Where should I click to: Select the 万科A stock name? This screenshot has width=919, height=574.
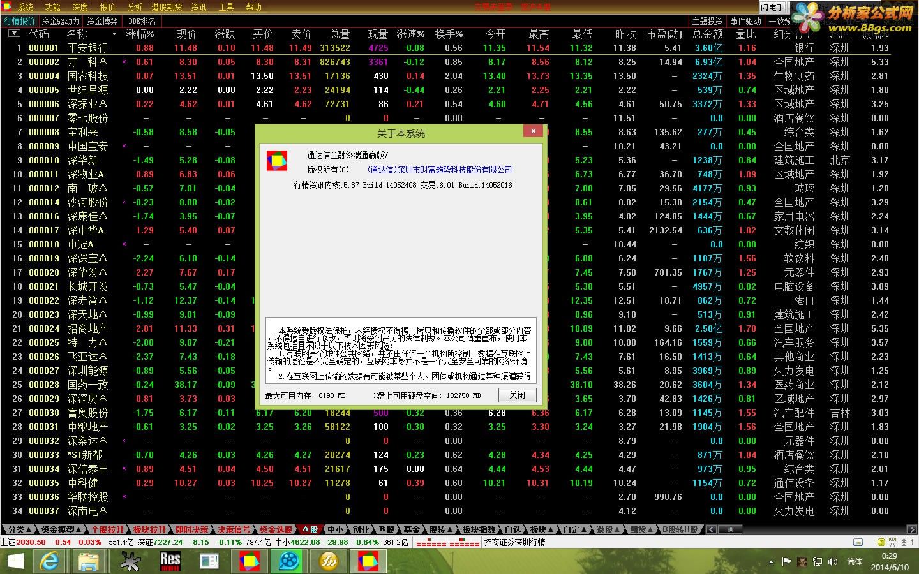[87, 62]
